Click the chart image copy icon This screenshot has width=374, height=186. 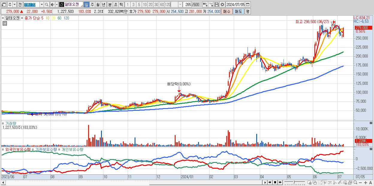coord(350,183)
